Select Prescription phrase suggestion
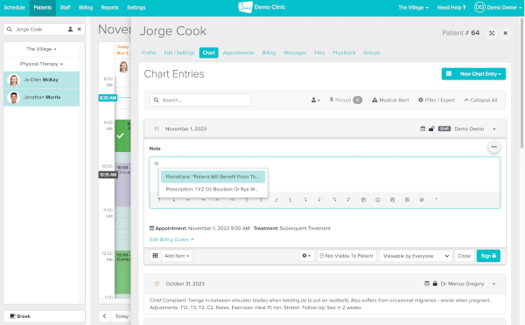 (213, 189)
